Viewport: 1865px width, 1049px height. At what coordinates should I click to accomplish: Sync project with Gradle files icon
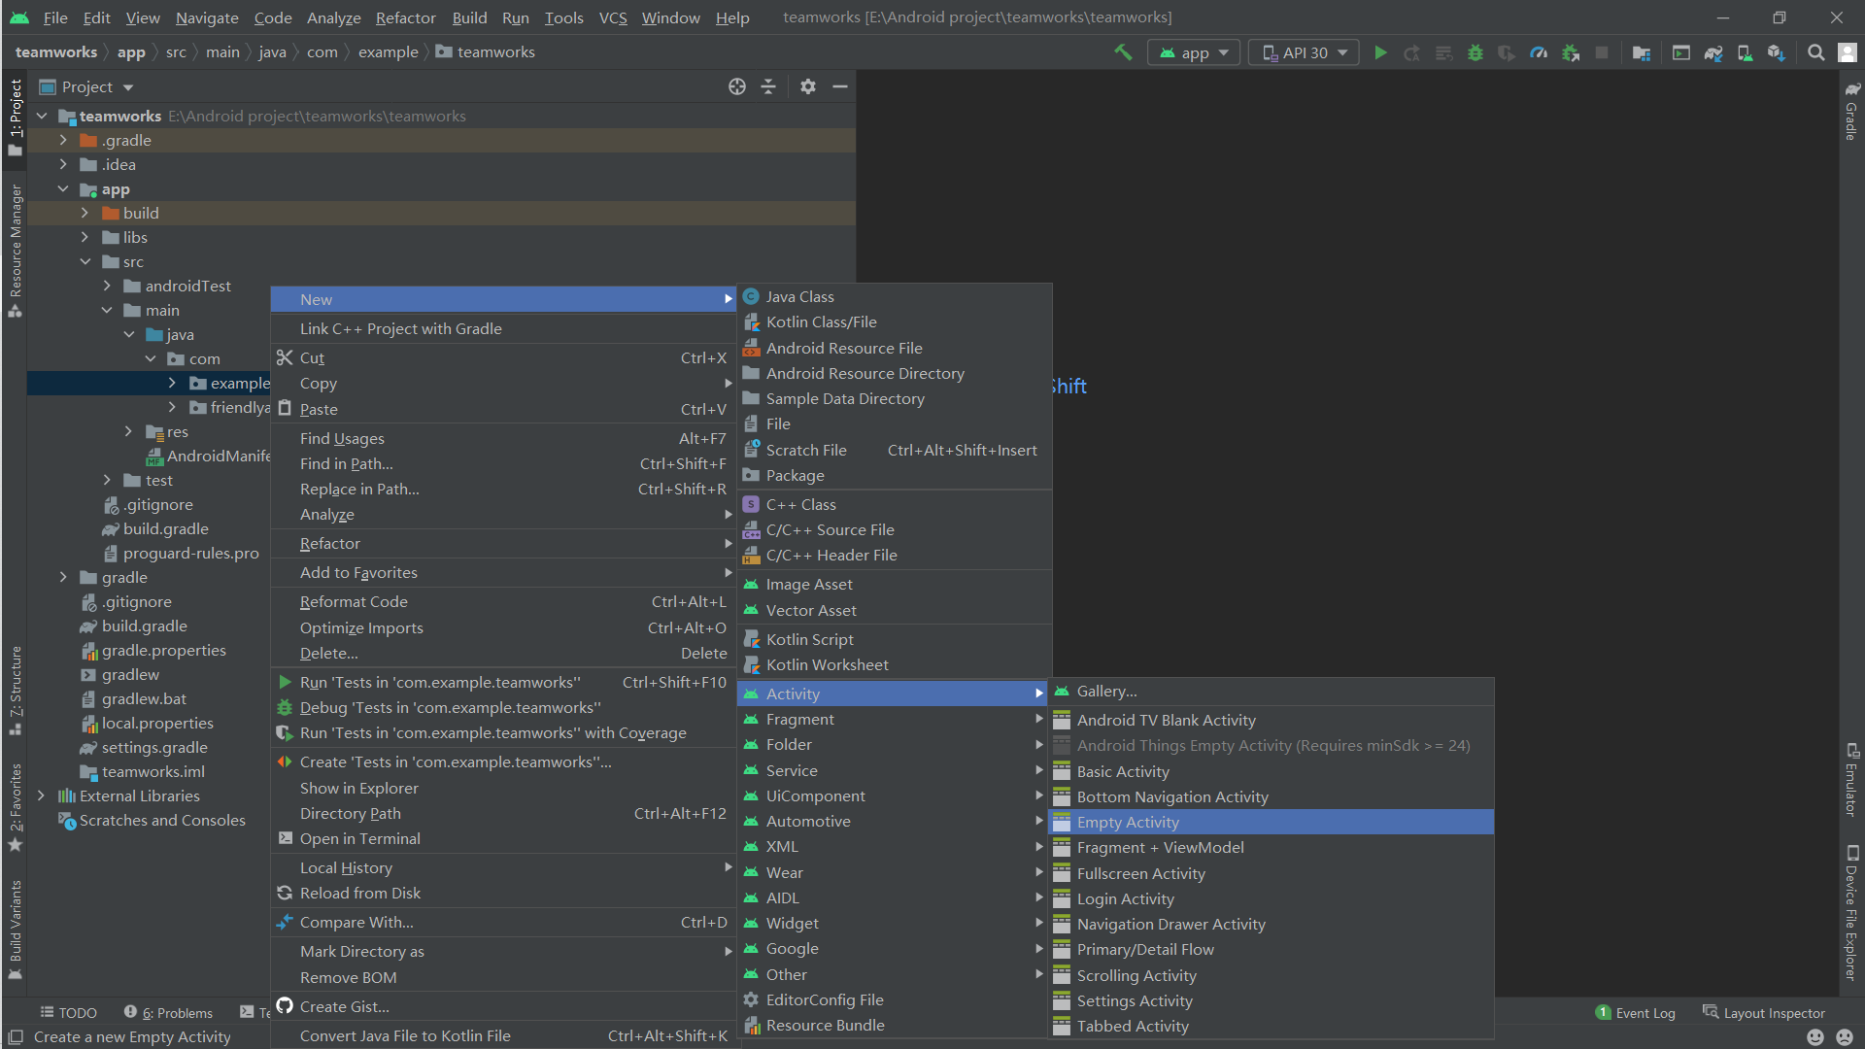1713,52
